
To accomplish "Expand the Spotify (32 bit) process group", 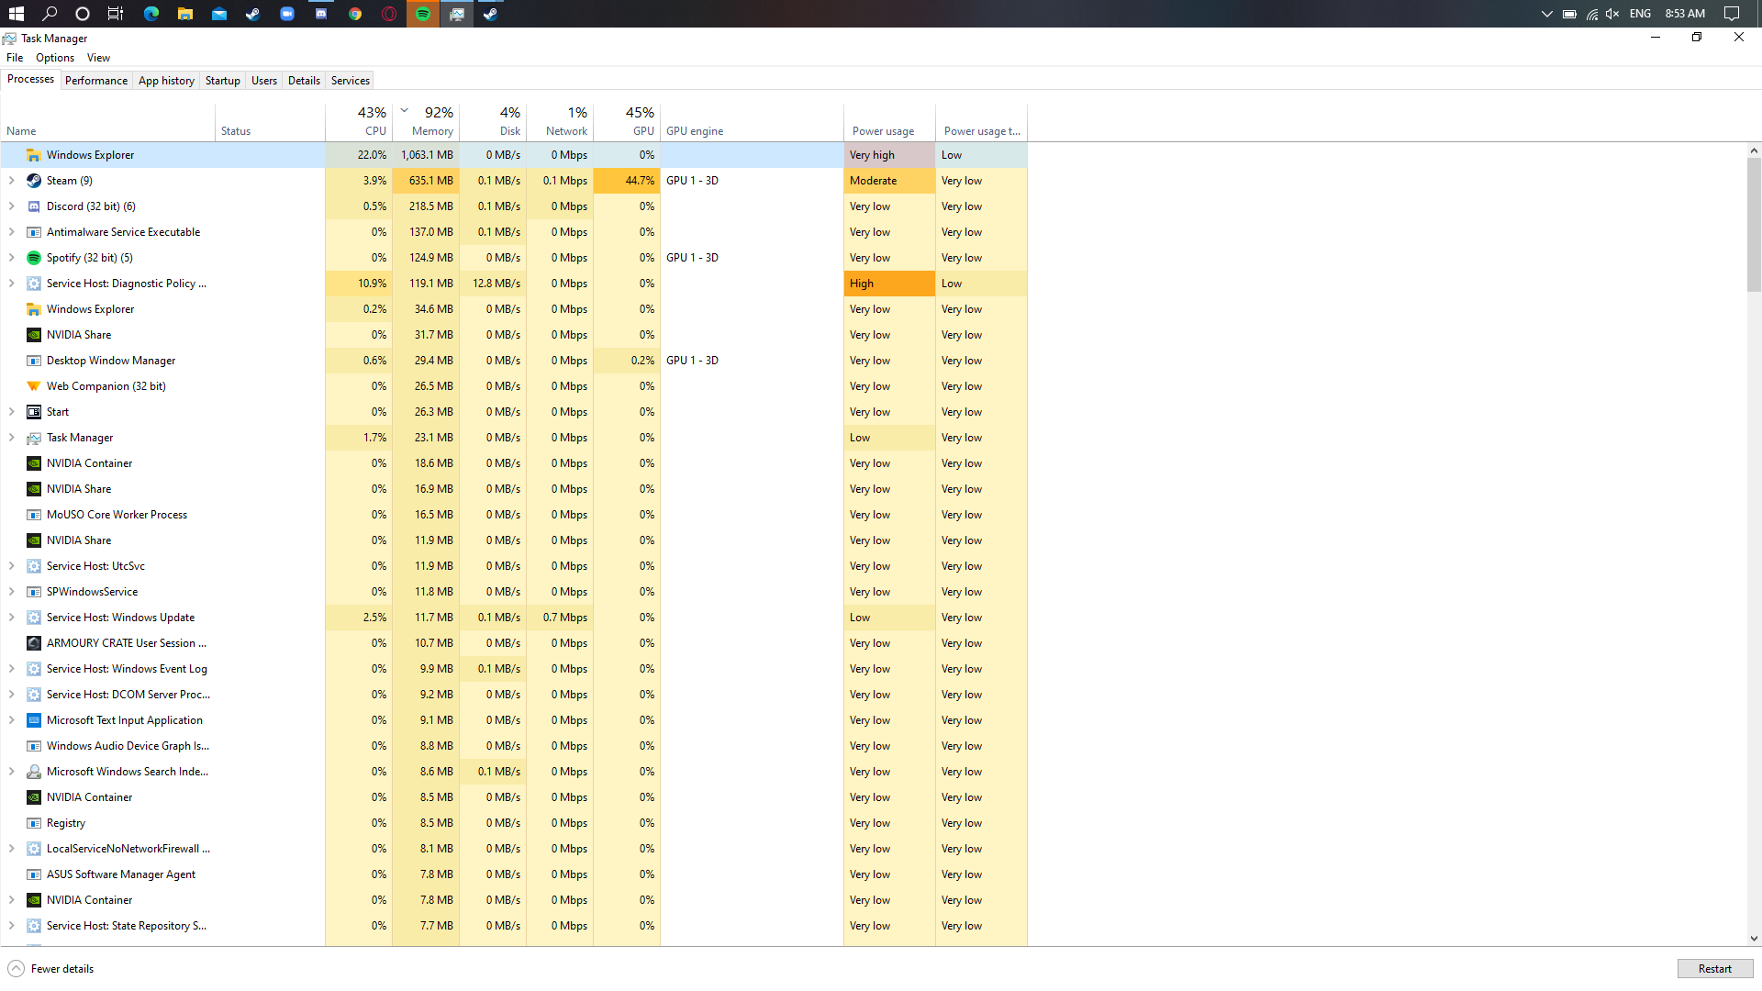I will coord(11,258).
